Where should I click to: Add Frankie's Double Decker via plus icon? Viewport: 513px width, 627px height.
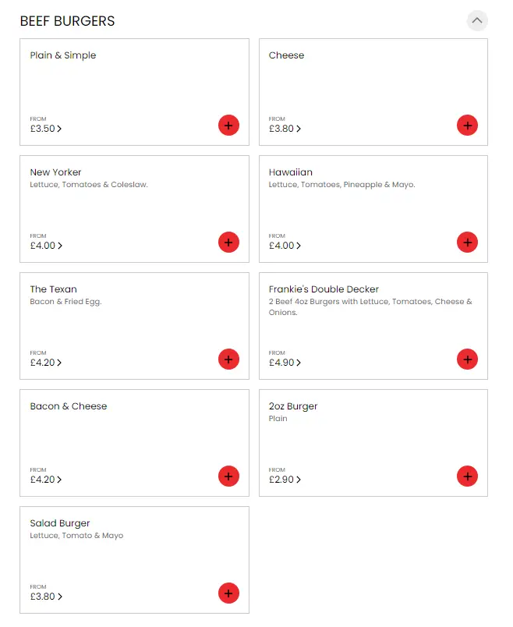click(467, 360)
